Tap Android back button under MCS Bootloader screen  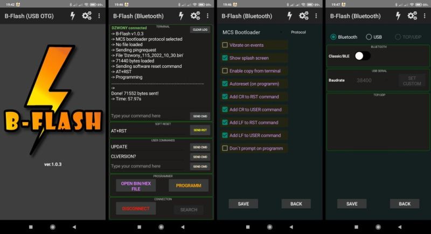coord(291,227)
